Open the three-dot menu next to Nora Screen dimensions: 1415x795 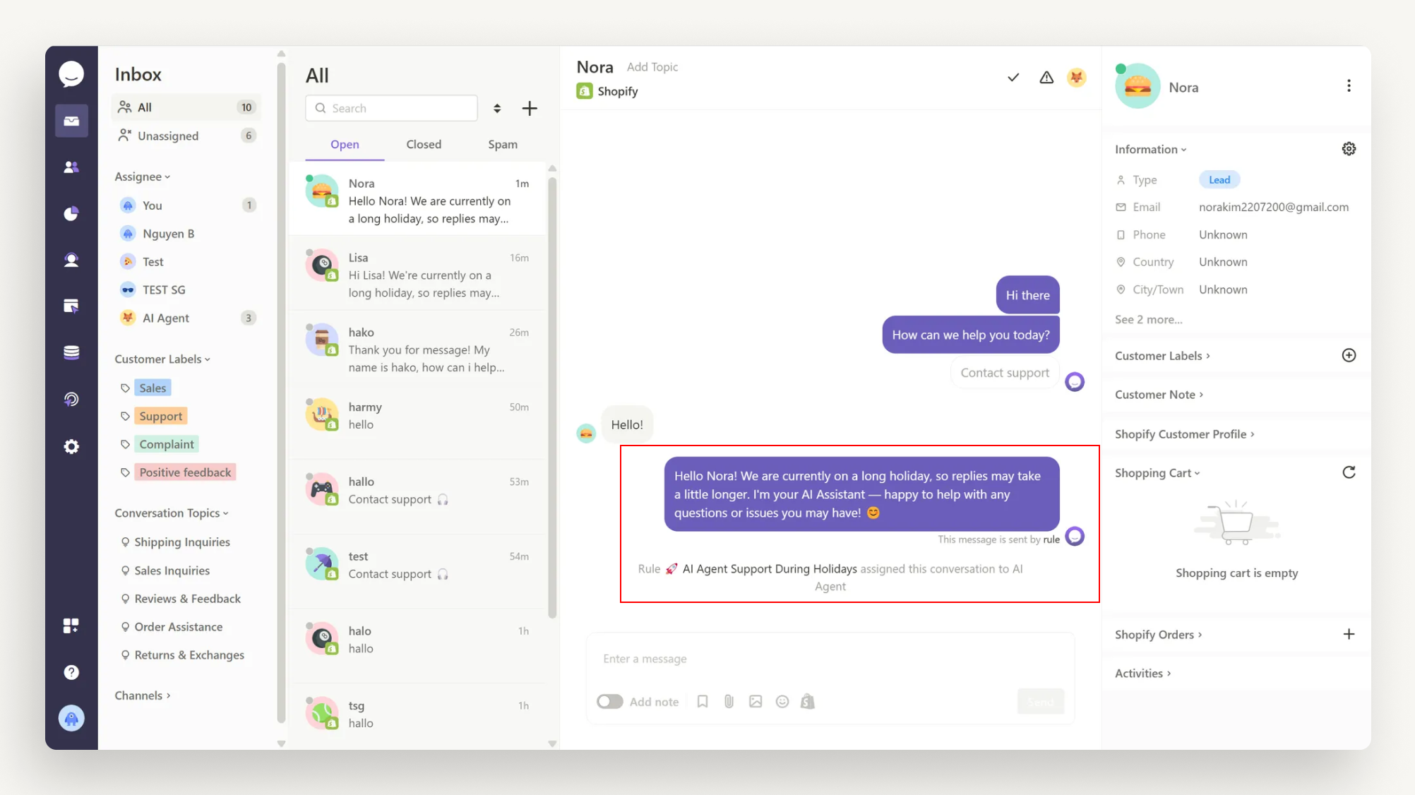[x=1349, y=85]
